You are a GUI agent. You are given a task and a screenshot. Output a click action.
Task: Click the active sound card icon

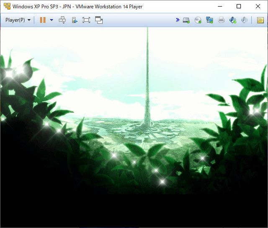[233, 20]
